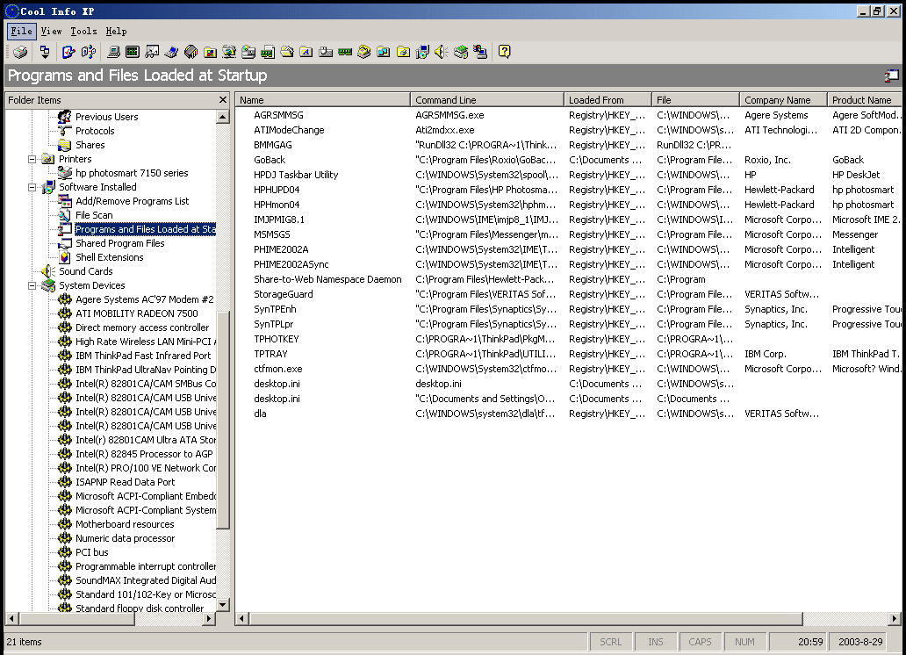The image size is (906, 655).
Task: Select ATI MOBILITY RADEON 7500 device
Action: [x=136, y=313]
